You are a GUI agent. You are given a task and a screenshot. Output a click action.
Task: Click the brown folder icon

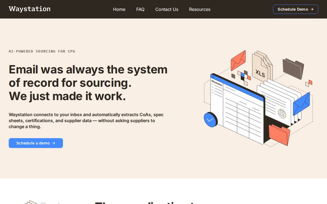pos(293,69)
